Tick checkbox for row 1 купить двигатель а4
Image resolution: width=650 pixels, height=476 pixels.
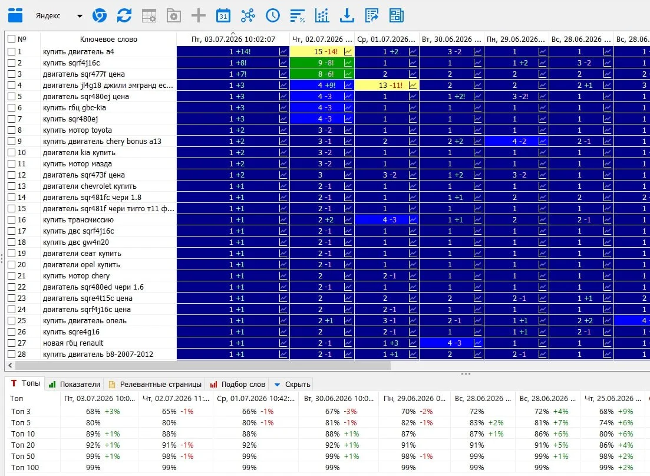tap(12, 52)
